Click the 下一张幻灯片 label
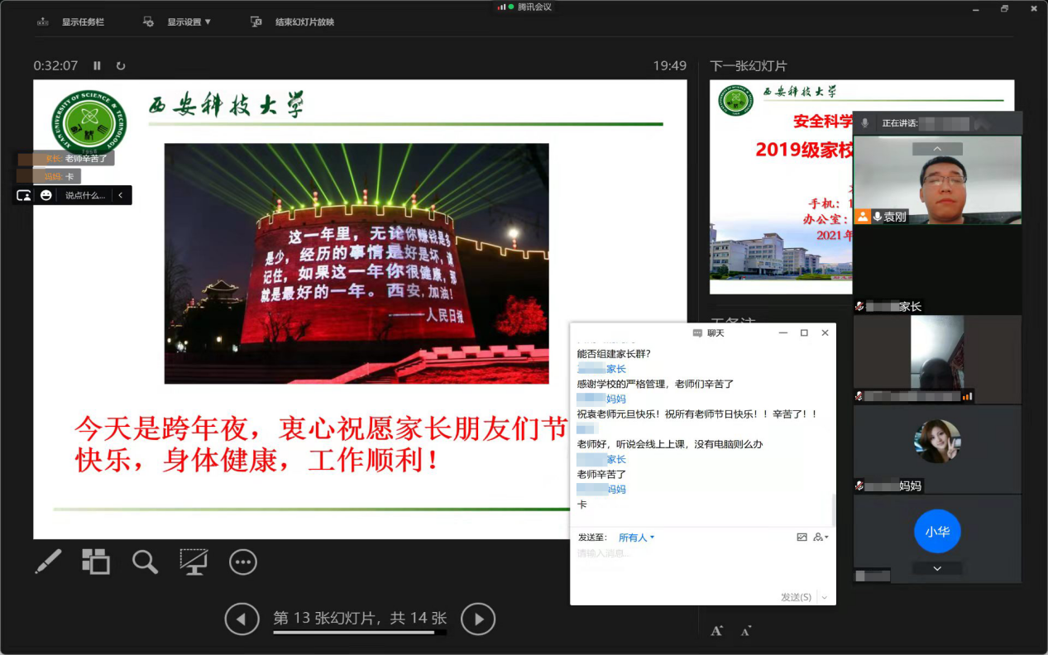 coord(749,66)
